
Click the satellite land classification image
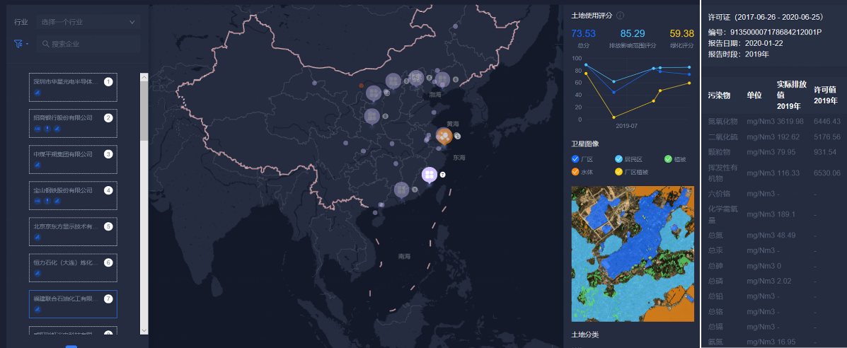click(x=632, y=253)
